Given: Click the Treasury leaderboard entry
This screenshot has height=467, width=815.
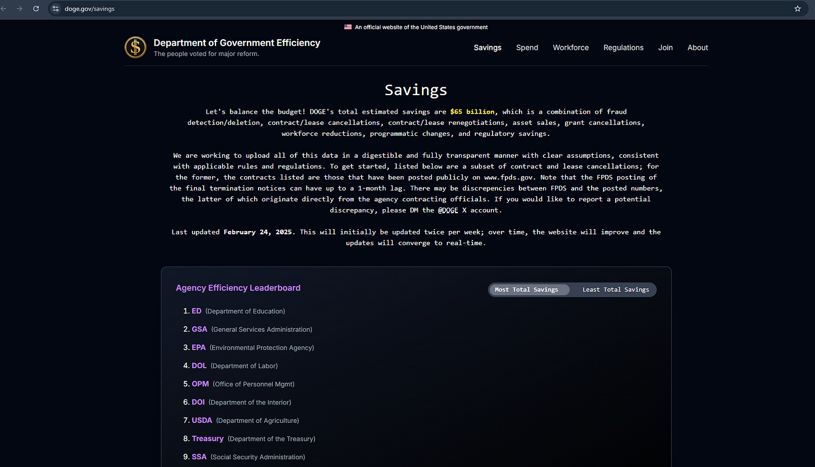Looking at the screenshot, I should (208, 438).
